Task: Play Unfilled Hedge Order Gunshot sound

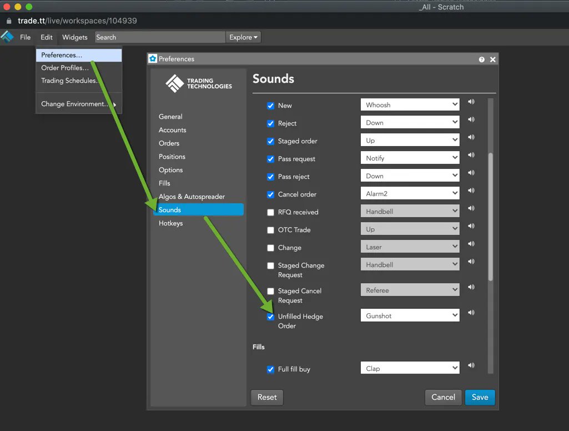Action: pyautogui.click(x=471, y=313)
